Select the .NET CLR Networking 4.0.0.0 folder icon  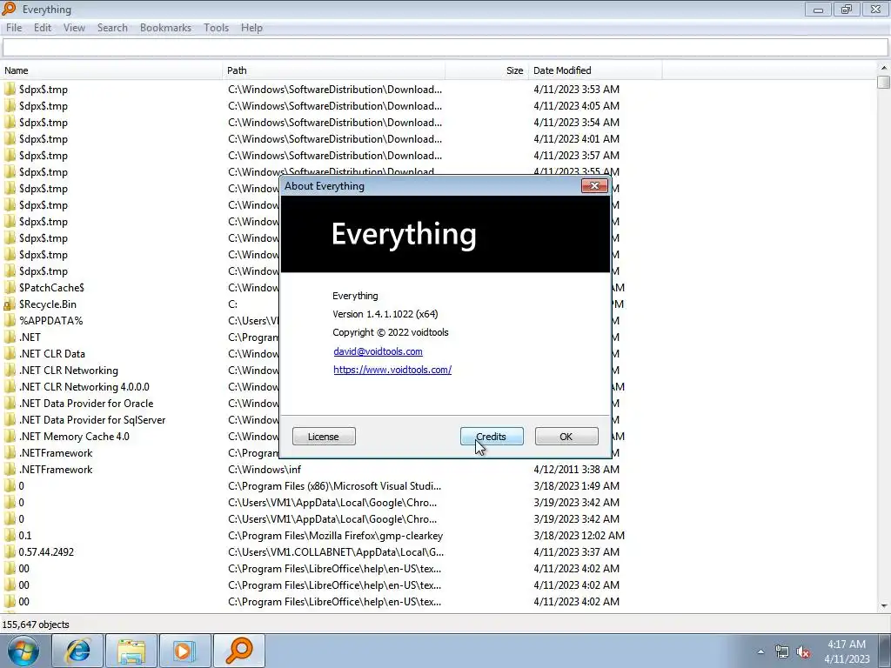click(10, 387)
